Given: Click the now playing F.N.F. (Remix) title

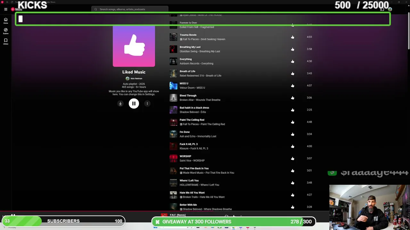Looking at the screenshot, I should 178,215.
